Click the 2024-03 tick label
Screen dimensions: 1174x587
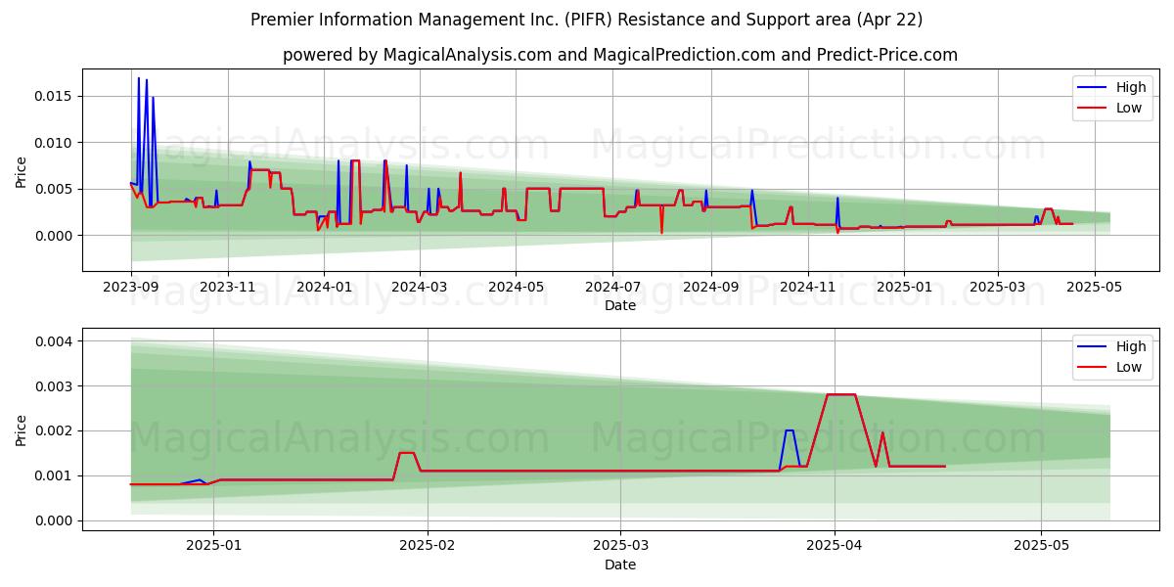[x=420, y=287]
